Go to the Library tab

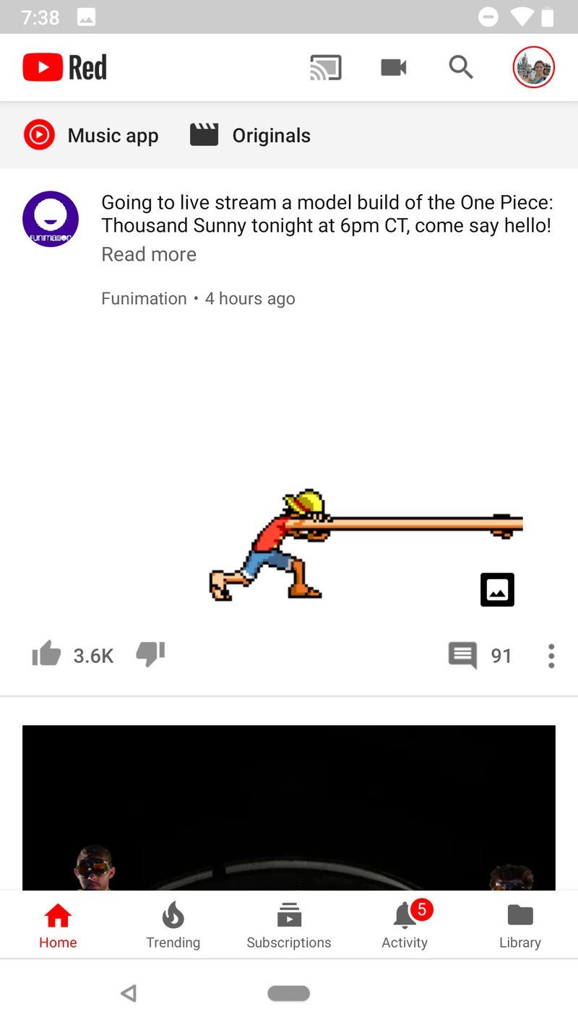pyautogui.click(x=520, y=925)
